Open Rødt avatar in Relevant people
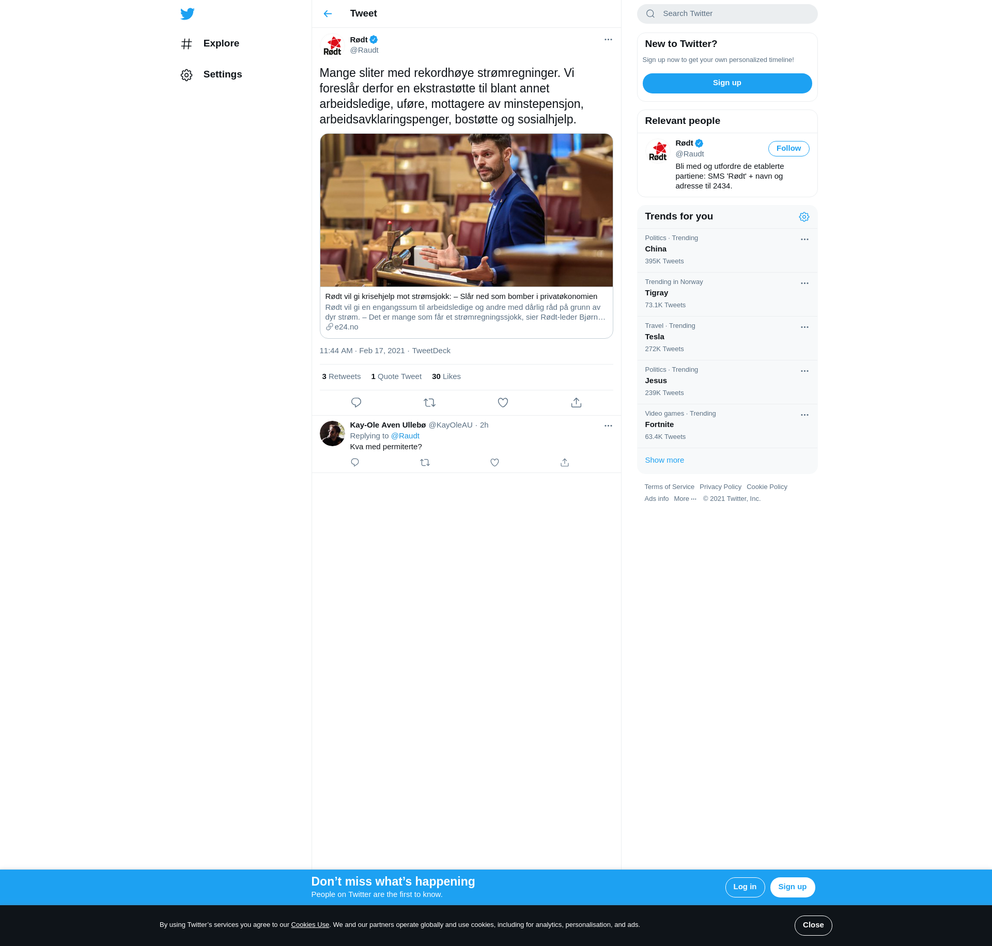 (658, 151)
